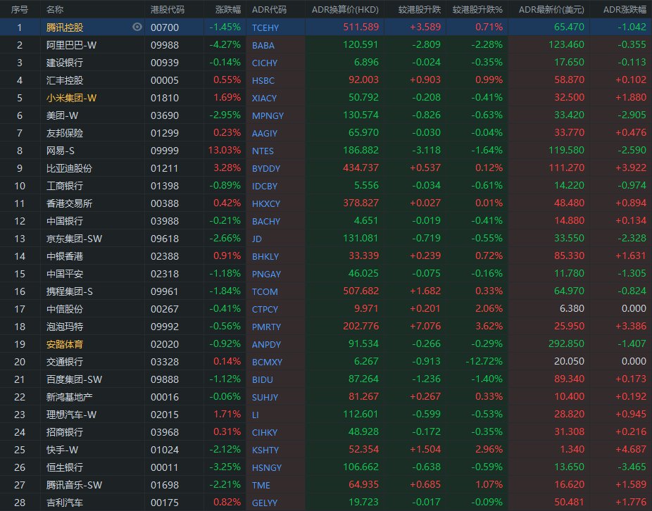Select the 中国平安 stock name
The width and height of the screenshot is (652, 511).
click(x=65, y=274)
